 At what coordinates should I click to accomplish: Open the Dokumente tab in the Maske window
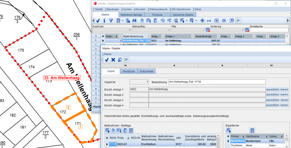pyautogui.click(x=146, y=71)
